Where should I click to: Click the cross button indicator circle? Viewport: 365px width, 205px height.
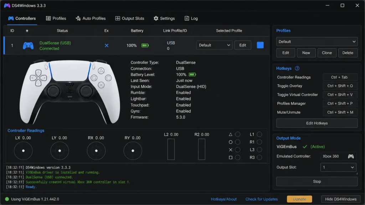238,150
